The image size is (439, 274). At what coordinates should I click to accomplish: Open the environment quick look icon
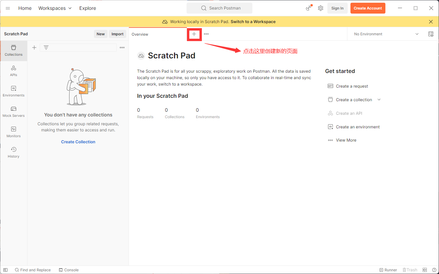(431, 34)
